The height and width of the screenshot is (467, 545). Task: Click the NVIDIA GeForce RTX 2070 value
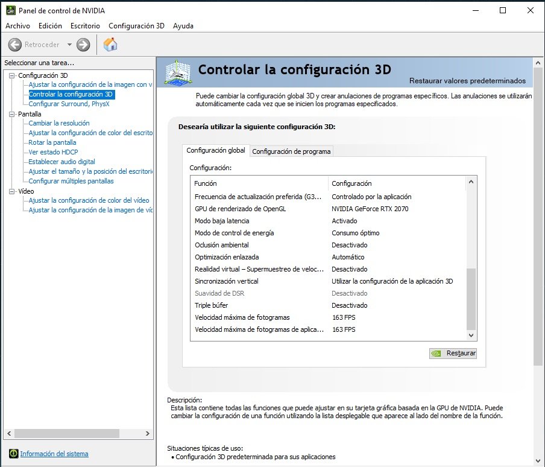click(x=370, y=209)
